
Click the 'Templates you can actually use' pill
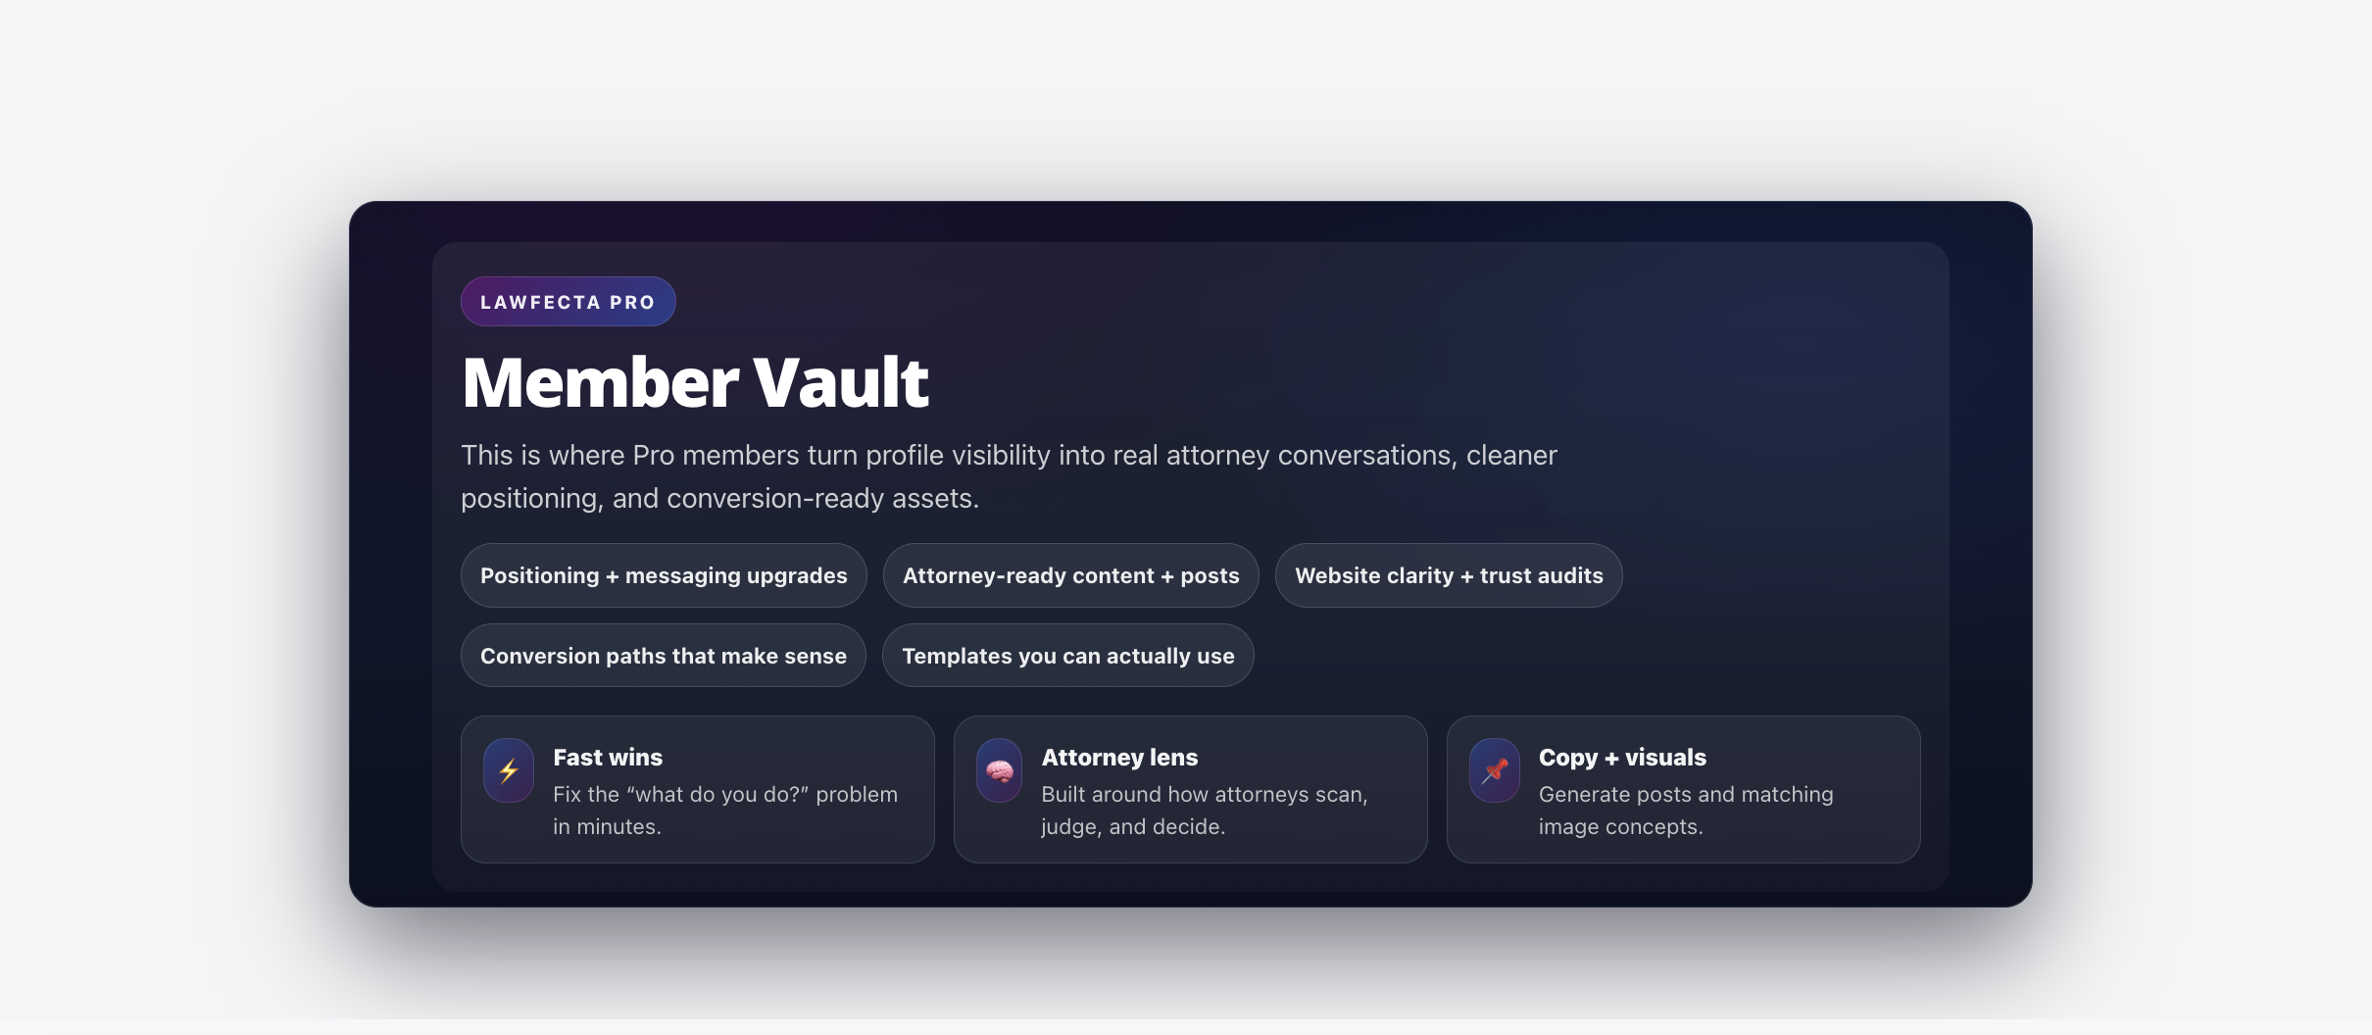[x=1067, y=656]
